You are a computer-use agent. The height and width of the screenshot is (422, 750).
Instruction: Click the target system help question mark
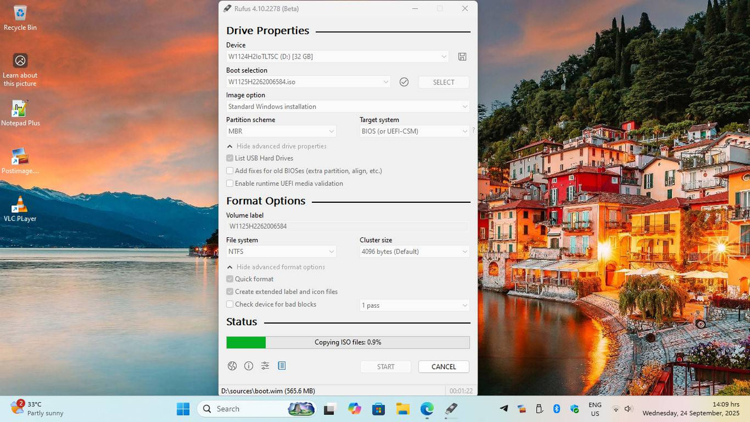473,131
